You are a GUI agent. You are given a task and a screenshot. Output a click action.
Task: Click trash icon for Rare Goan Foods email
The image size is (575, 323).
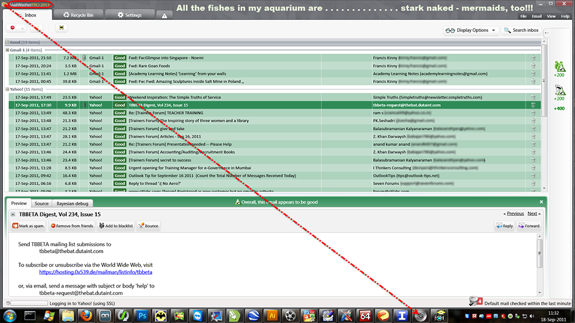point(533,66)
